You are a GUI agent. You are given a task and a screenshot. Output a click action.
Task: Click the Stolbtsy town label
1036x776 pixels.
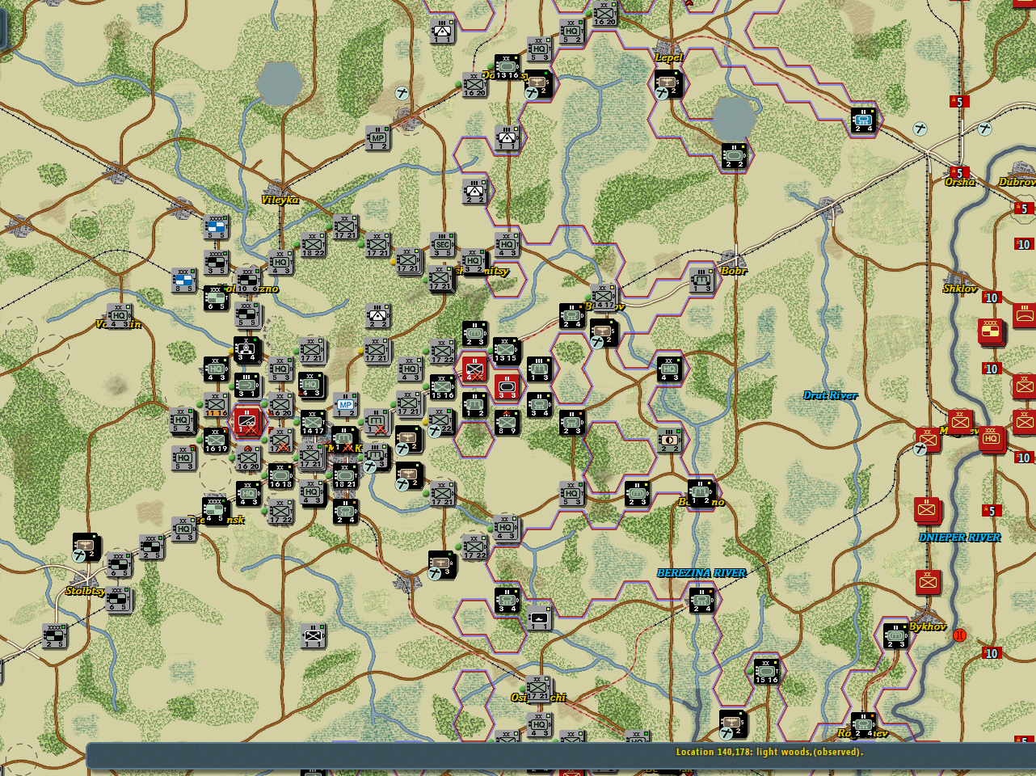click(x=85, y=591)
